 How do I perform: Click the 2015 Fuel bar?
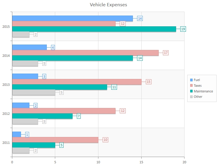[x=72, y=19]
